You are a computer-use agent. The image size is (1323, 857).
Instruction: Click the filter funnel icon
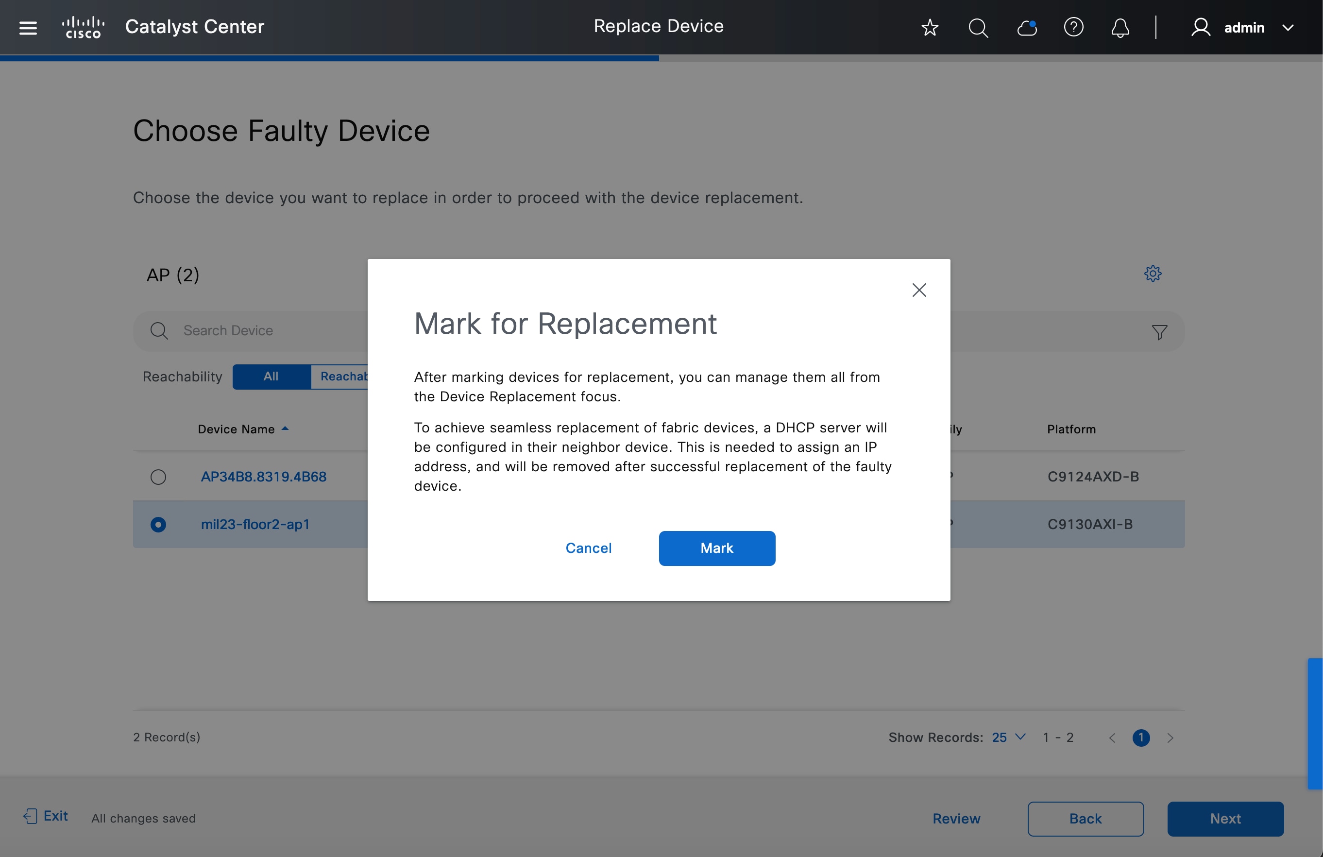coord(1159,332)
